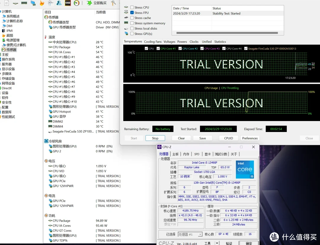
Task: Select DMI in the sidebar tree
Action: (9, 26)
